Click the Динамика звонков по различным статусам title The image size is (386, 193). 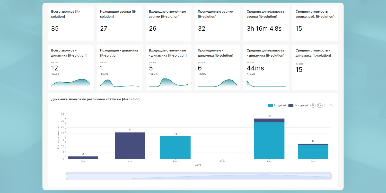(96, 99)
